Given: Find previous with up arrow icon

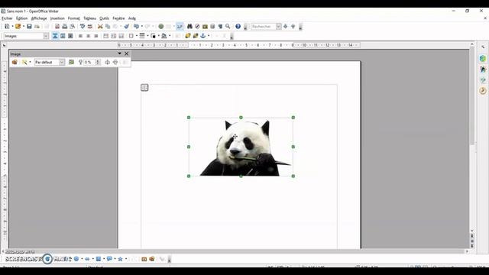Looking at the screenshot, I should tap(293, 27).
